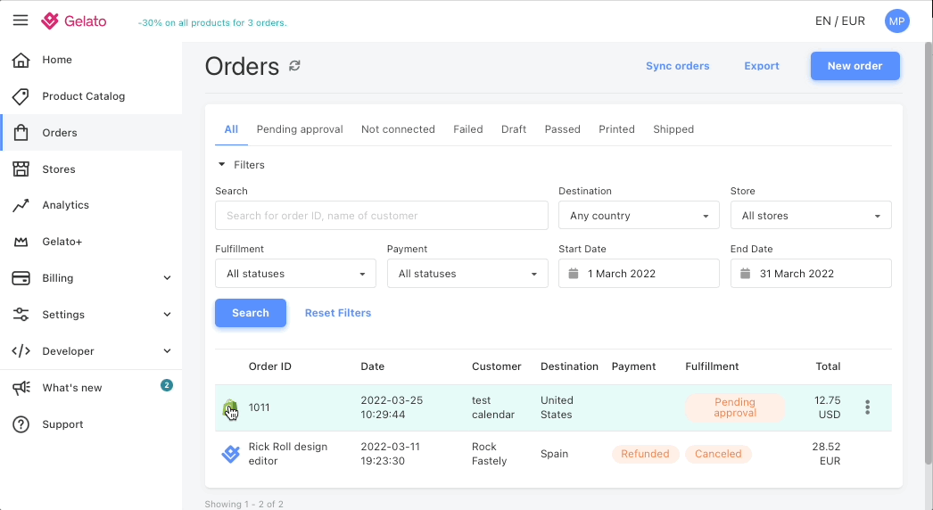Screen dimensions: 933x510
Task: Open the Destination Any country dropdown
Action: point(639,216)
